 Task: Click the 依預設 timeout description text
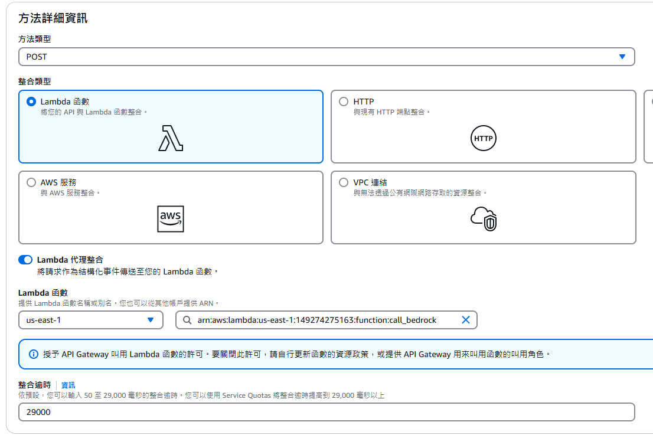201,395
